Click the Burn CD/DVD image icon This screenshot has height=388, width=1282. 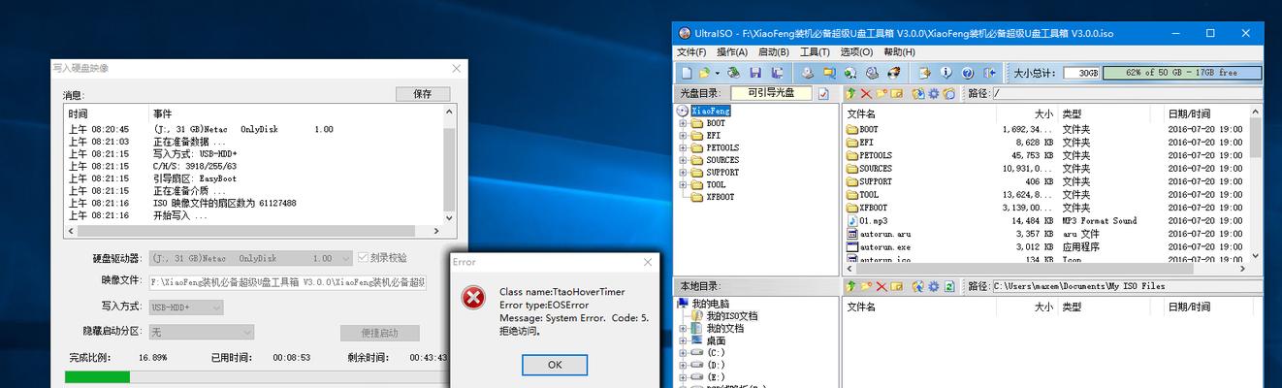894,73
